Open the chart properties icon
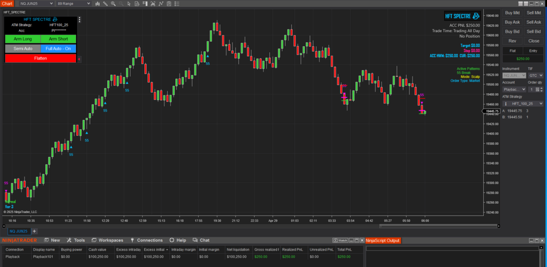 coord(169,4)
